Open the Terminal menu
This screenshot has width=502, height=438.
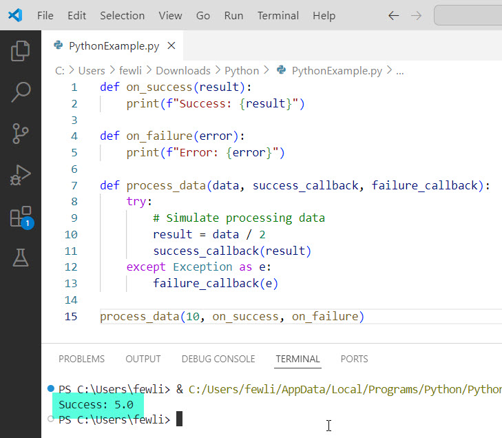click(x=278, y=15)
